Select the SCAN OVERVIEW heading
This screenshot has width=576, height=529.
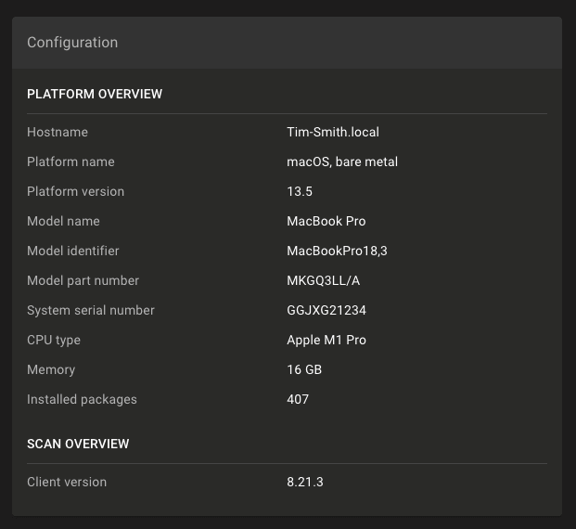tap(78, 444)
